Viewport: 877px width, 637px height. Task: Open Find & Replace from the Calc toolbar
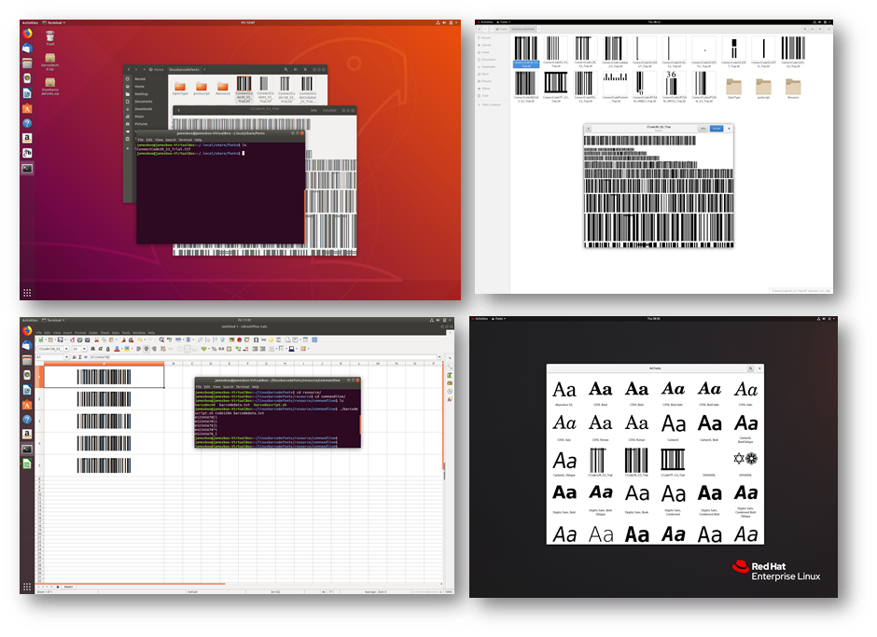pos(161,339)
